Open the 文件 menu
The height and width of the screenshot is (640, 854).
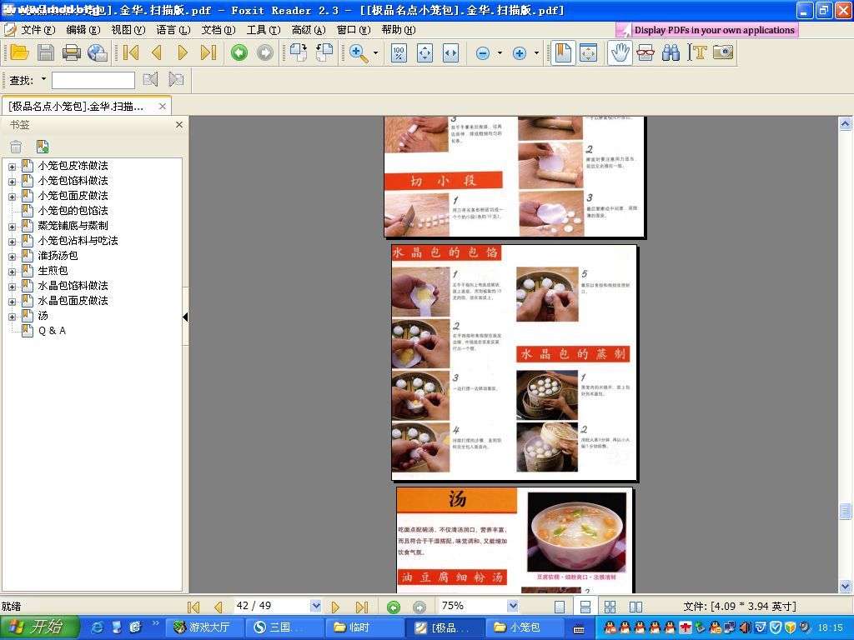tap(37, 30)
